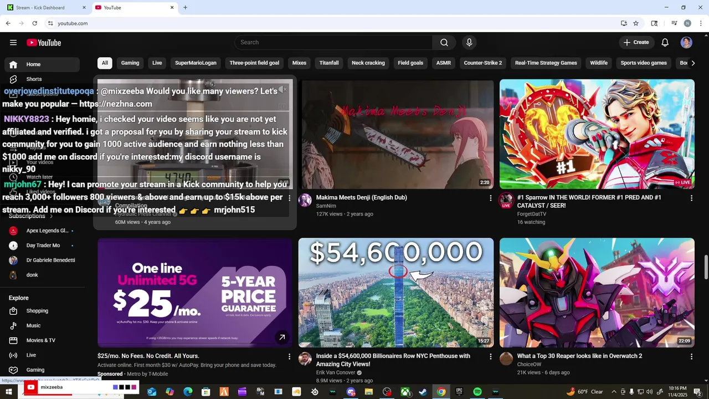The image size is (709, 399).
Task: Open options for Top 30 Reaper video
Action: [x=691, y=356]
